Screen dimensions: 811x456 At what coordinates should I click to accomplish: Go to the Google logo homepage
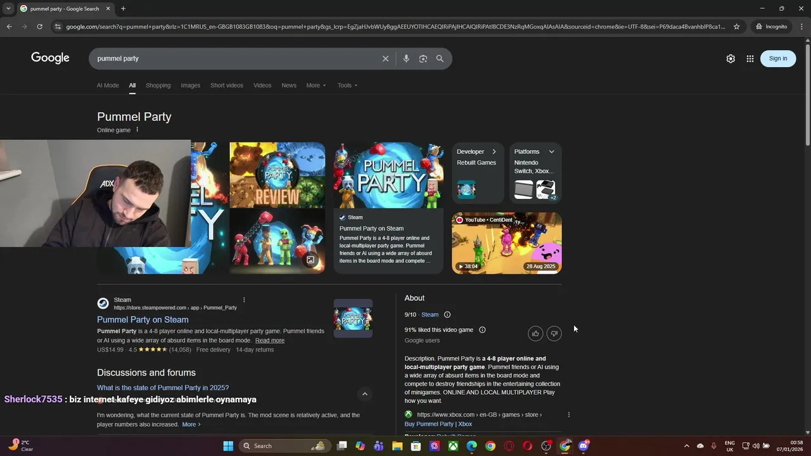pyautogui.click(x=50, y=58)
